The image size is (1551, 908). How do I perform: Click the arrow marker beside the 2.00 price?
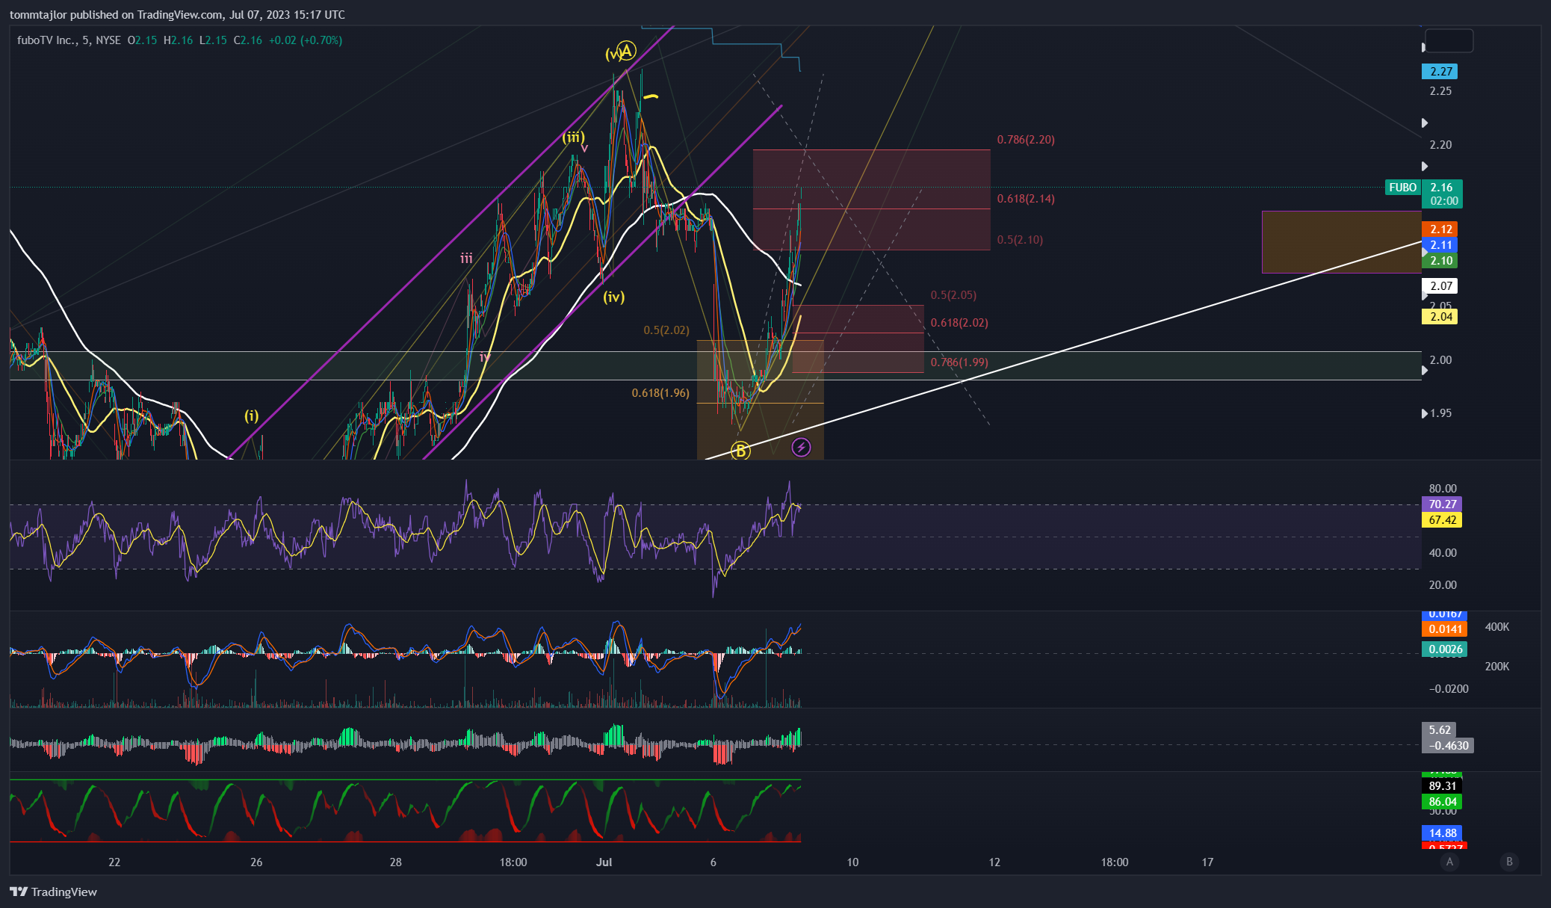(x=1425, y=370)
